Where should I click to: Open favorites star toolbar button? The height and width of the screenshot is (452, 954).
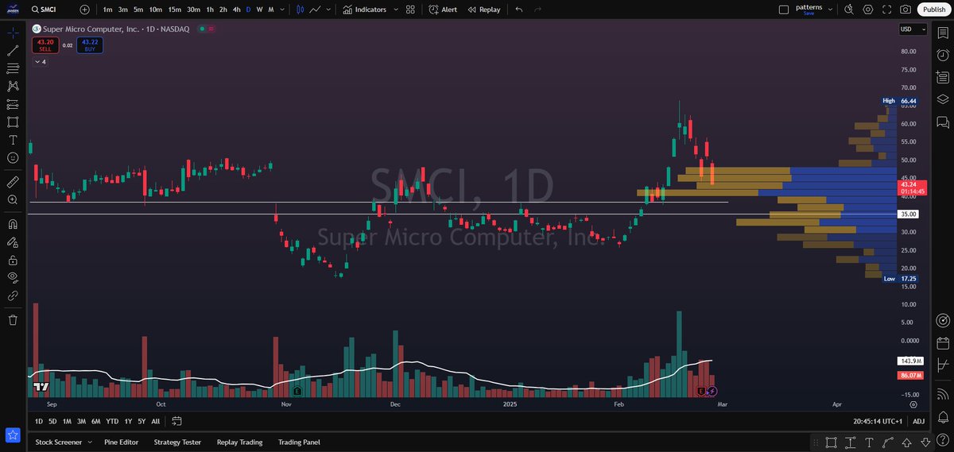click(13, 435)
